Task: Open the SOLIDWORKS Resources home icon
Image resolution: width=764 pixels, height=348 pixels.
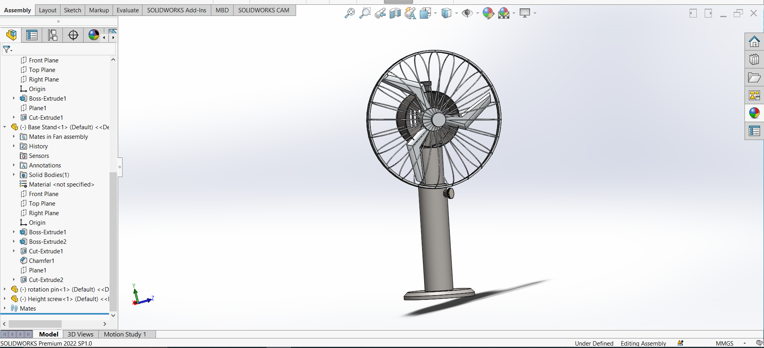Action: [754, 41]
